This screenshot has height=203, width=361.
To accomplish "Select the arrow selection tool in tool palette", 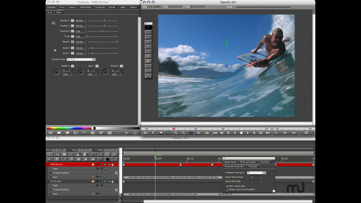I will coord(148,27).
